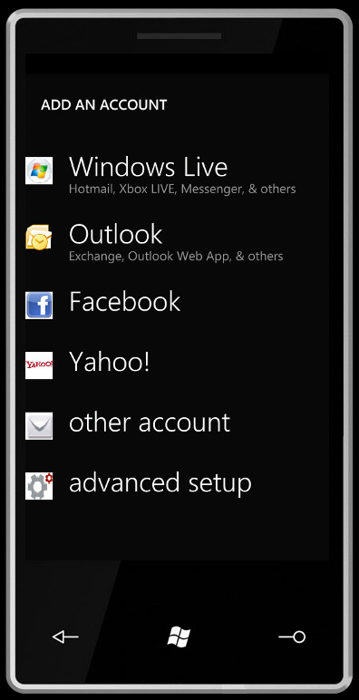Select the Windows Live account title
Screen dimensions: 359x700
[x=149, y=167]
